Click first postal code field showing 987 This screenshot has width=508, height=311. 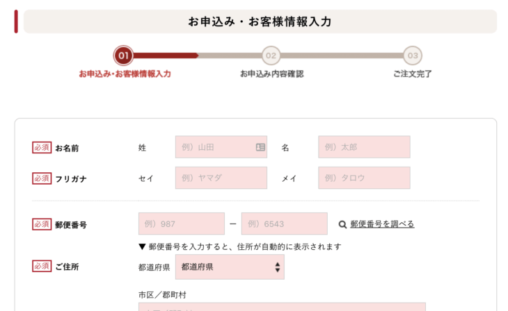(x=182, y=224)
